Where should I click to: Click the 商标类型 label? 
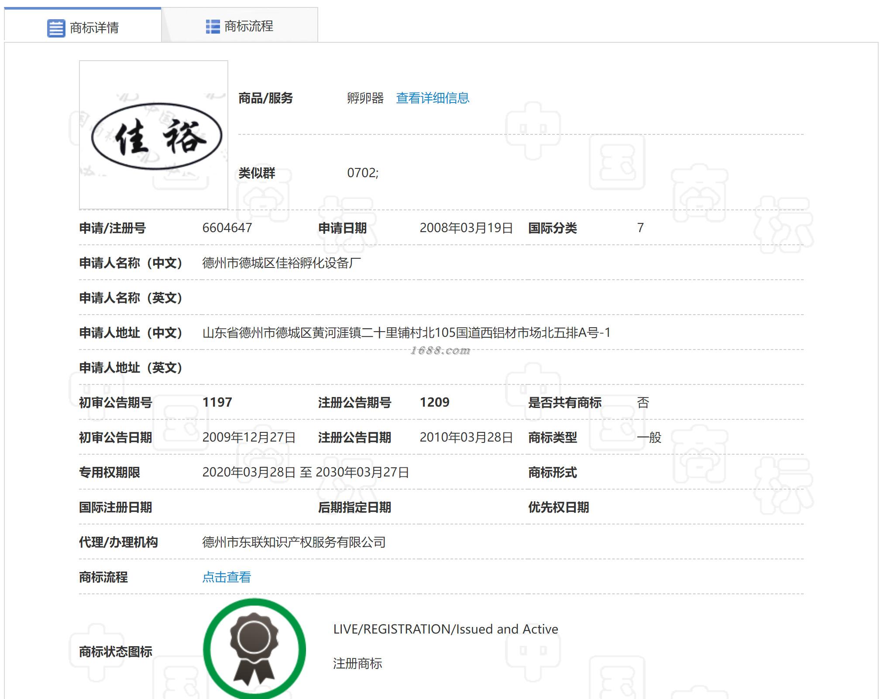pyautogui.click(x=553, y=437)
